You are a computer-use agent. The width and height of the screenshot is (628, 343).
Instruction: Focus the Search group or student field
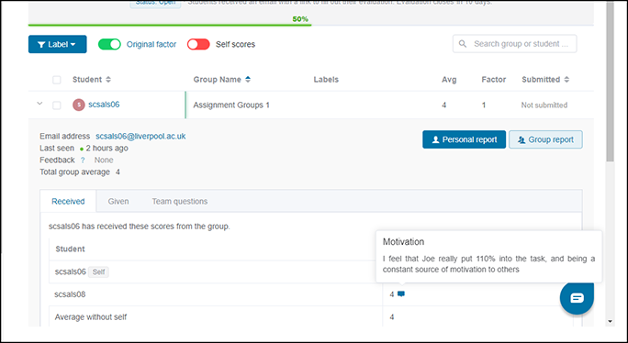(515, 44)
